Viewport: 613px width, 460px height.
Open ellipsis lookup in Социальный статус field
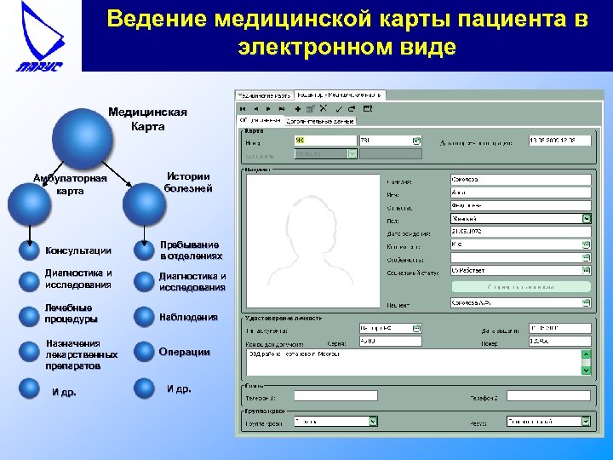(x=586, y=270)
